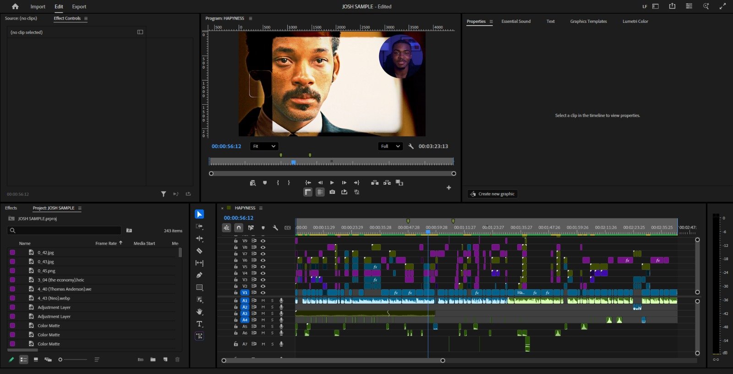The width and height of the screenshot is (733, 374).
Task: Toggle Snap in Timeline magnet
Action: (239, 227)
